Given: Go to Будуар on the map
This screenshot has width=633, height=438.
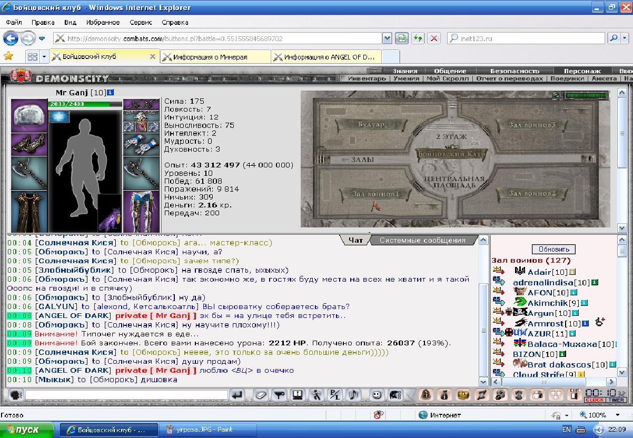Looking at the screenshot, I should coord(371,125).
